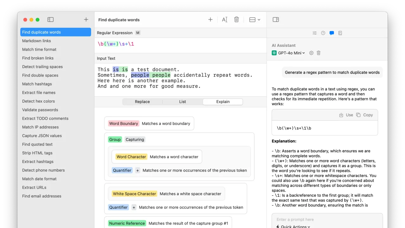This screenshot has height=228, width=405.
Task: Copy the suggested regex pattern
Action: click(364, 115)
